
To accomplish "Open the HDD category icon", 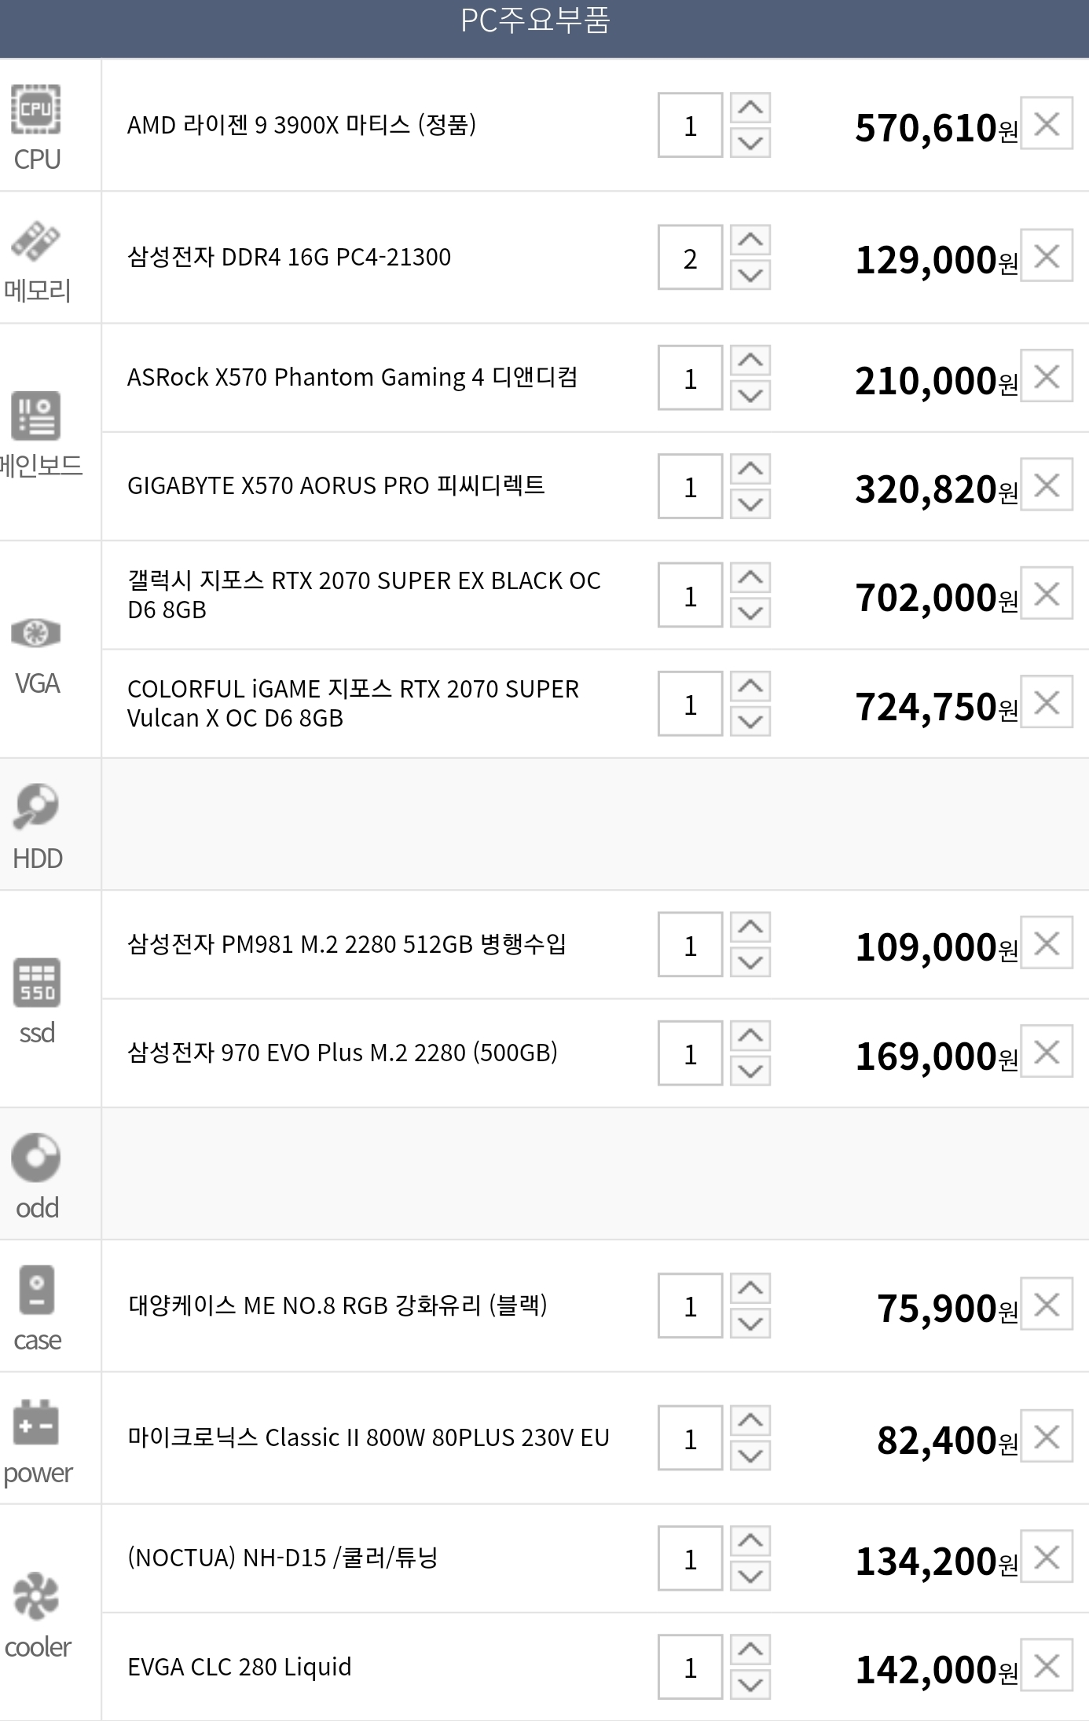I will click(x=36, y=806).
